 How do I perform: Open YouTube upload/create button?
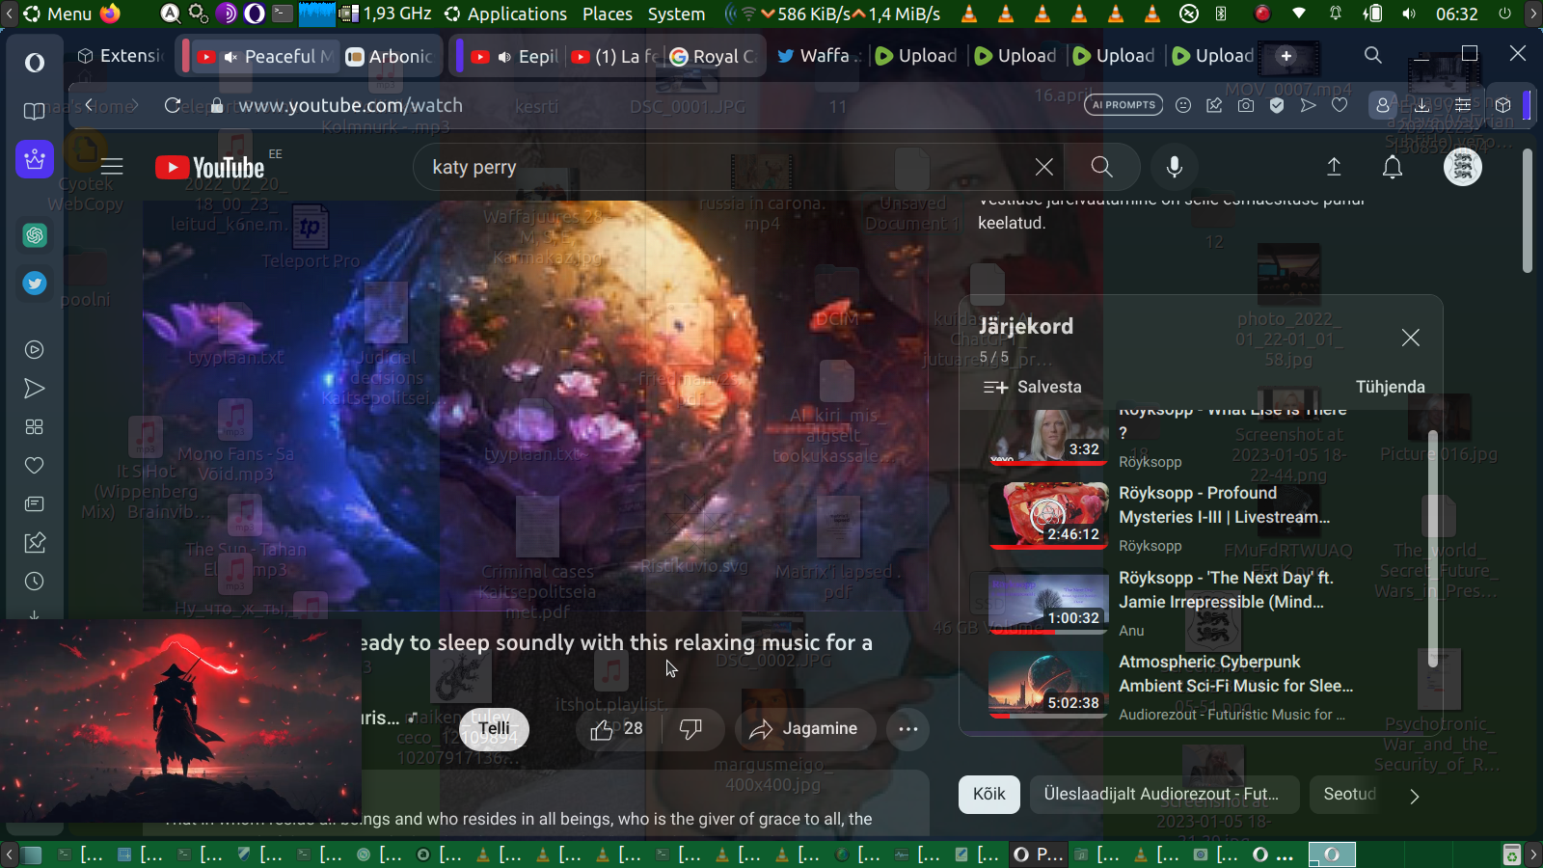(1334, 167)
